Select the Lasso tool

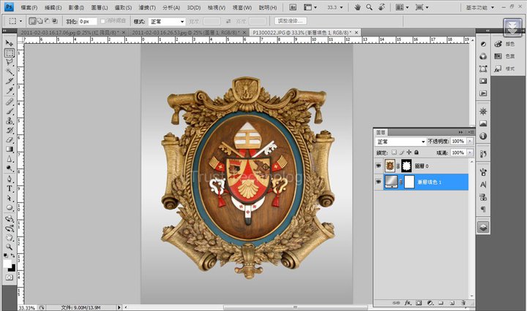click(x=10, y=62)
